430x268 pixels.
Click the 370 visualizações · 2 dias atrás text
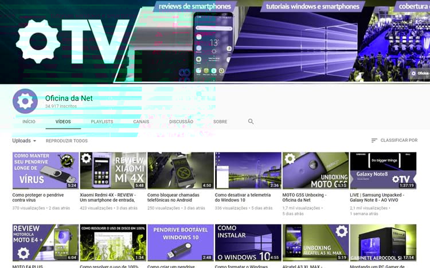41,208
